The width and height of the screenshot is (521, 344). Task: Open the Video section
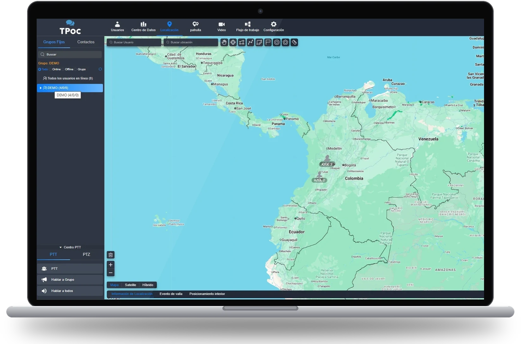(221, 27)
